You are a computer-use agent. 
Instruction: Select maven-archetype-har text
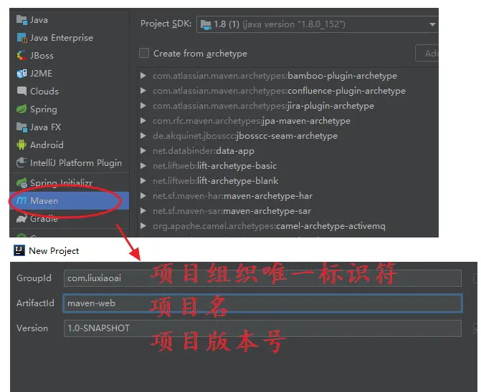(268, 196)
